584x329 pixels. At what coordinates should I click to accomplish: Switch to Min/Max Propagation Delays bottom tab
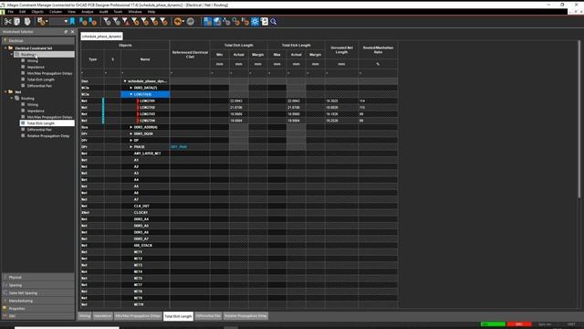(x=138, y=316)
